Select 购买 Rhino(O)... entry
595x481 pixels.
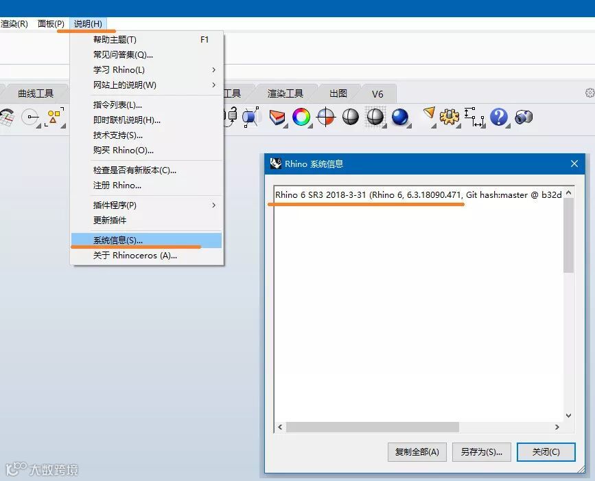pos(147,150)
